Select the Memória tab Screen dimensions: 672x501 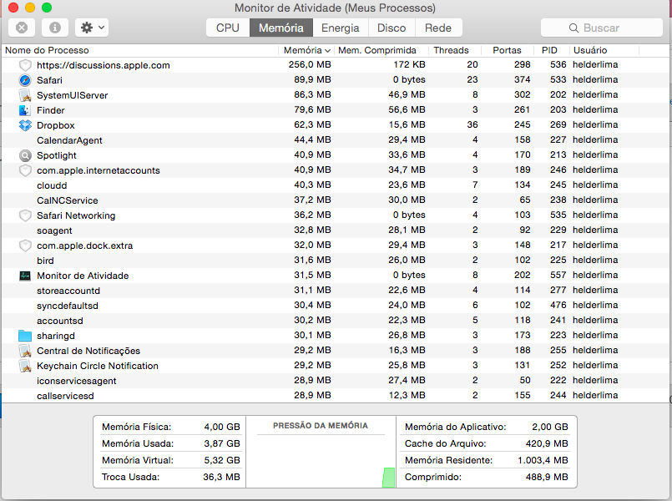pos(281,28)
